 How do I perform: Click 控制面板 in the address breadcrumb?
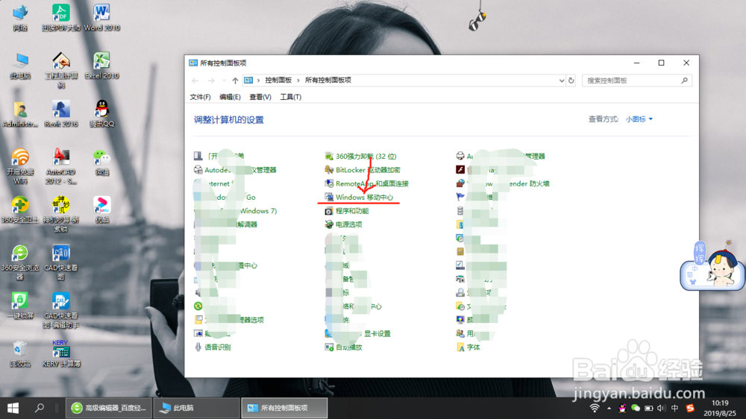pos(278,81)
